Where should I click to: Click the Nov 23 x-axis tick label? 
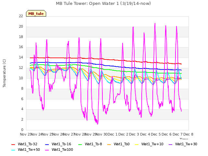tap(25, 134)
